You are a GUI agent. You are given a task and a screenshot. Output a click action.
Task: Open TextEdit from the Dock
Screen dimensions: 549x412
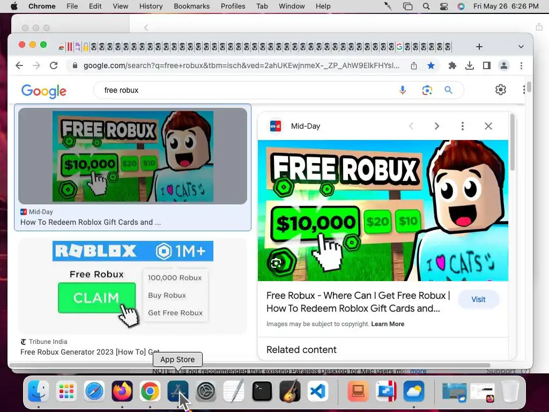click(x=234, y=391)
